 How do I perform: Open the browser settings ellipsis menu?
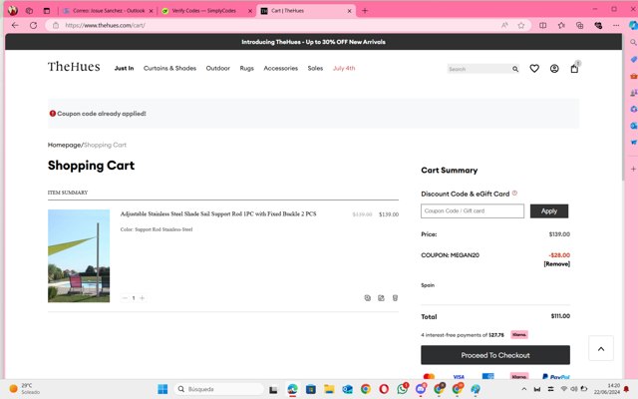click(616, 25)
